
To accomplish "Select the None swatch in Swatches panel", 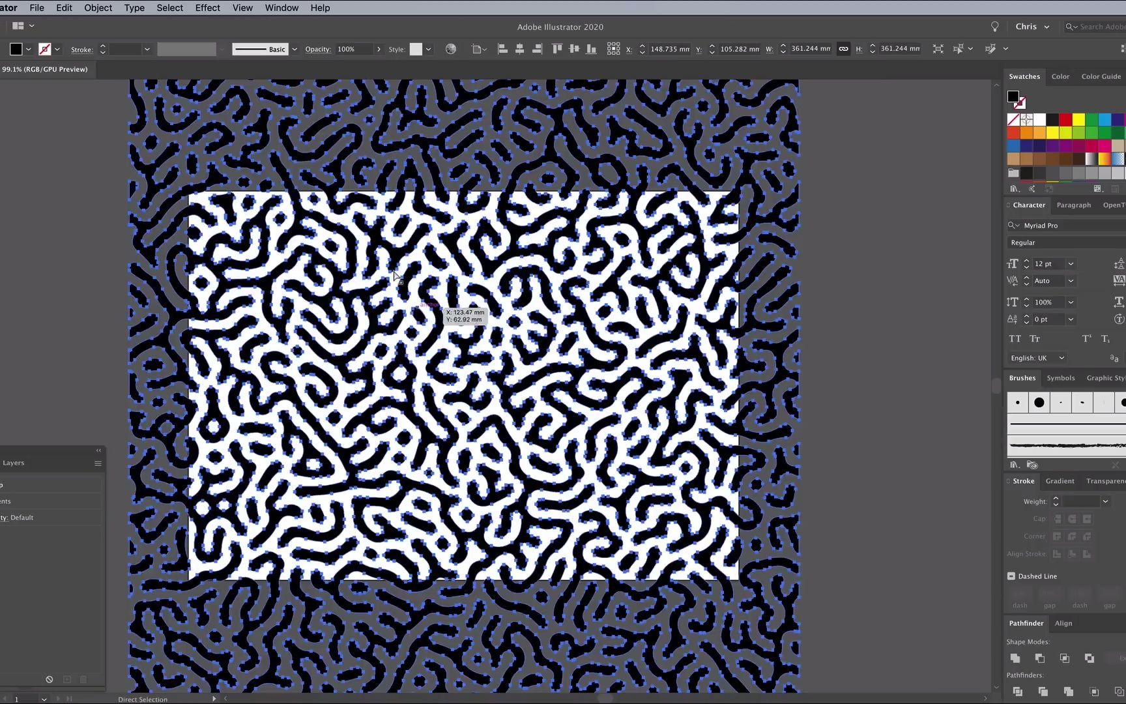I will [1013, 120].
